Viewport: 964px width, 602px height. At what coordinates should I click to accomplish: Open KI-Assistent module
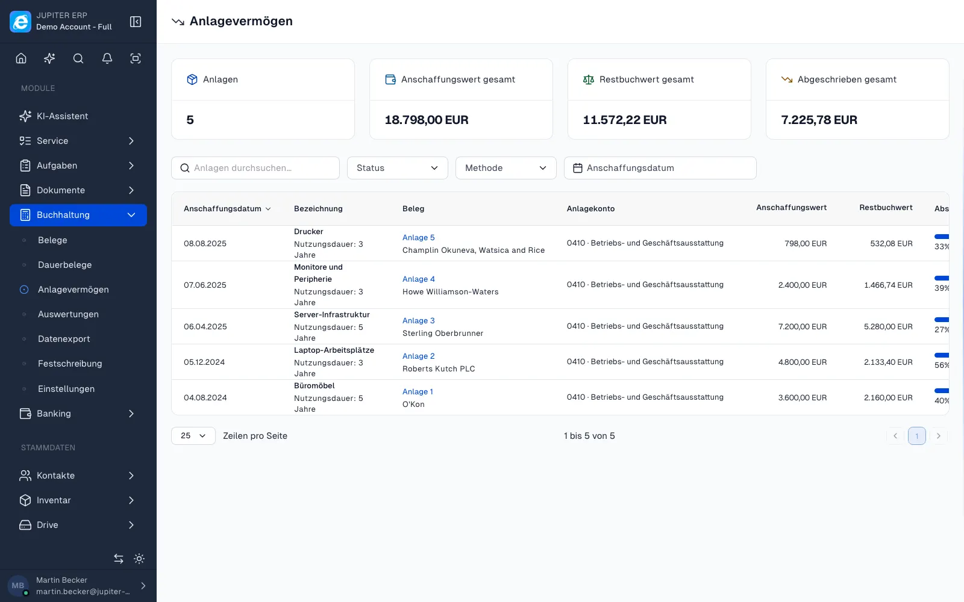78,116
